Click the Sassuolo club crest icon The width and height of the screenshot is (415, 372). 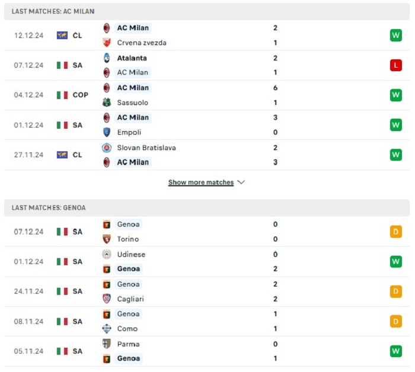[x=107, y=102]
